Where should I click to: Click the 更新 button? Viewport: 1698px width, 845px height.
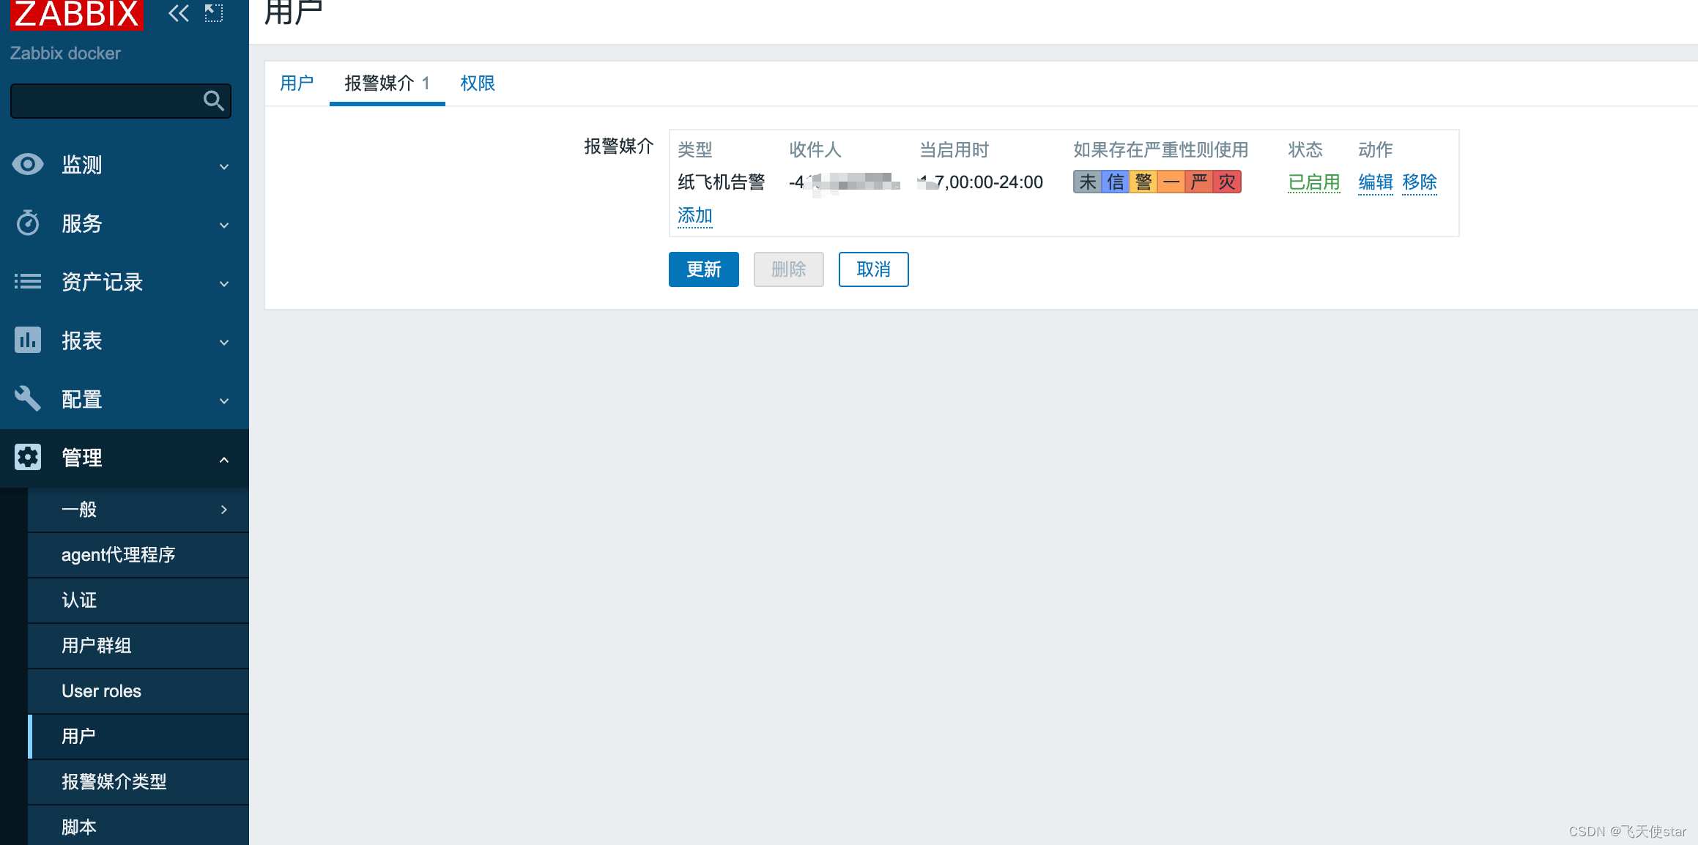point(703,269)
